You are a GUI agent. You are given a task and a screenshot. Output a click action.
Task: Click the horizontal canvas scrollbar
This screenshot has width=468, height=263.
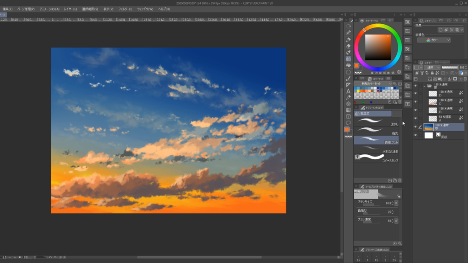pyautogui.click(x=199, y=257)
